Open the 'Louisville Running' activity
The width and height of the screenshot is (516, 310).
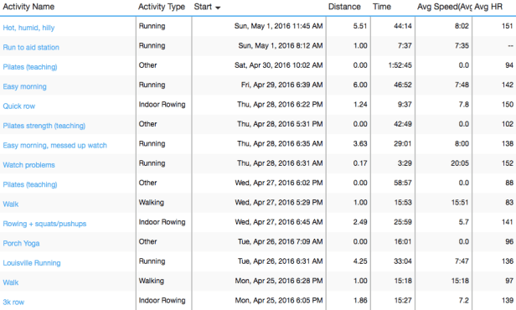click(32, 263)
